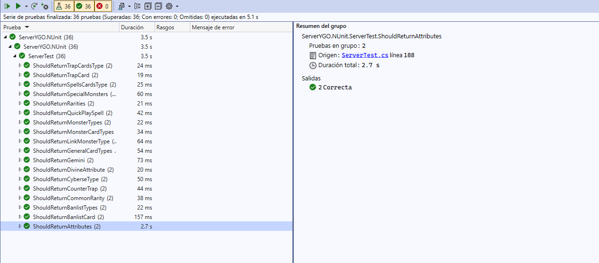Image resolution: width=599 pixels, height=263 pixels.
Task: Select ShouldReturnSpellsCardsType test row
Action: (146, 84)
